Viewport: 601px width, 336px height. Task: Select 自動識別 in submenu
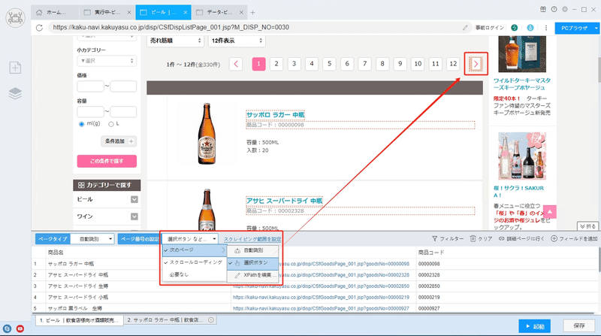click(x=252, y=250)
